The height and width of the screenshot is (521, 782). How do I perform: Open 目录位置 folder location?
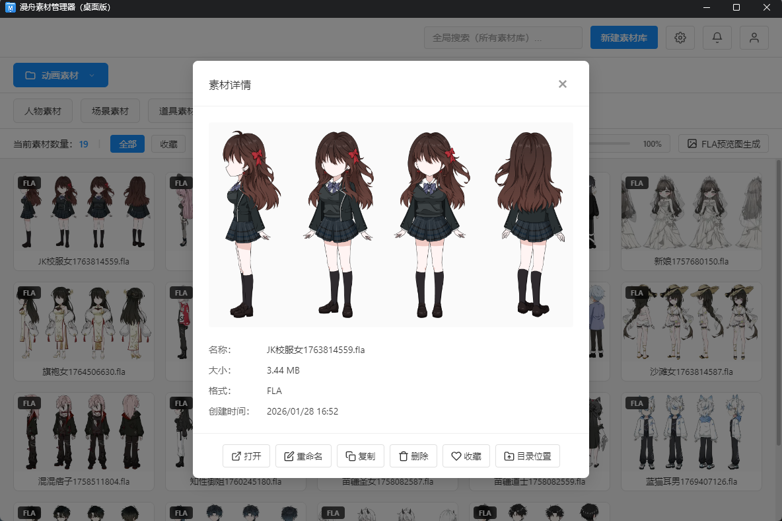pos(527,456)
